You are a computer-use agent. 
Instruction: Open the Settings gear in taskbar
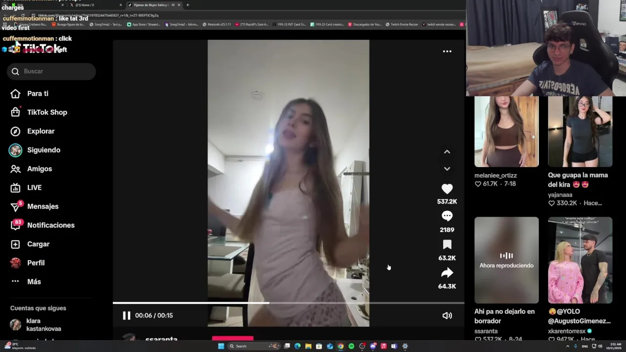click(405, 346)
